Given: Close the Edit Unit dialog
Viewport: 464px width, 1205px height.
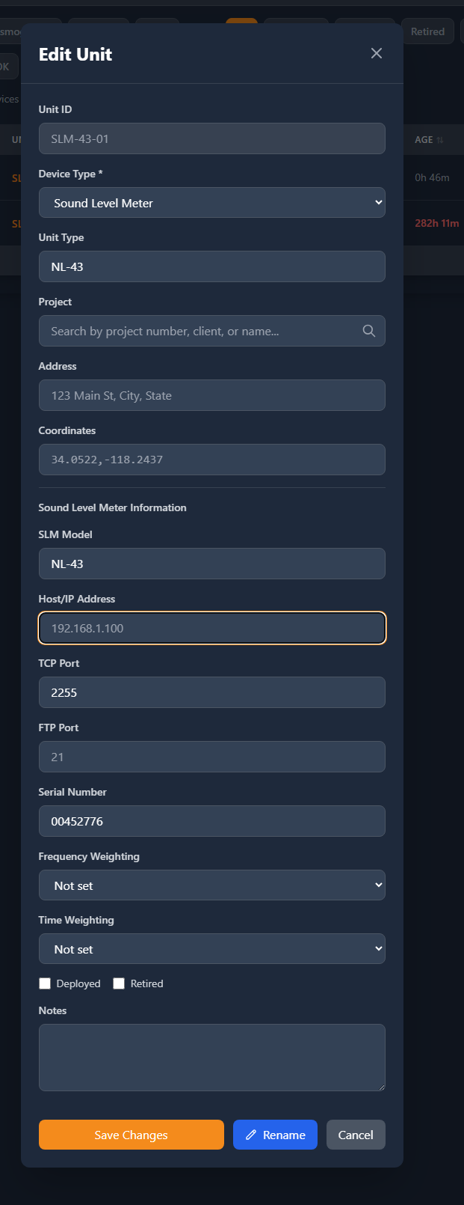Looking at the screenshot, I should [377, 53].
